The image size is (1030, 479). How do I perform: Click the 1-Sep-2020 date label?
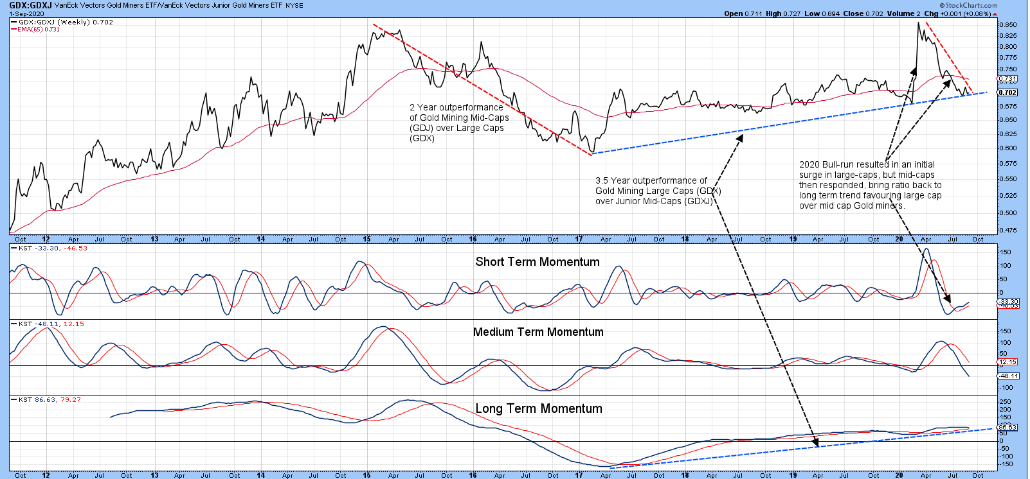26,13
